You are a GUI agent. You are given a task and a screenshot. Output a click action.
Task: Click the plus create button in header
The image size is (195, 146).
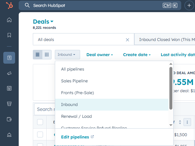[x=189, y=6]
